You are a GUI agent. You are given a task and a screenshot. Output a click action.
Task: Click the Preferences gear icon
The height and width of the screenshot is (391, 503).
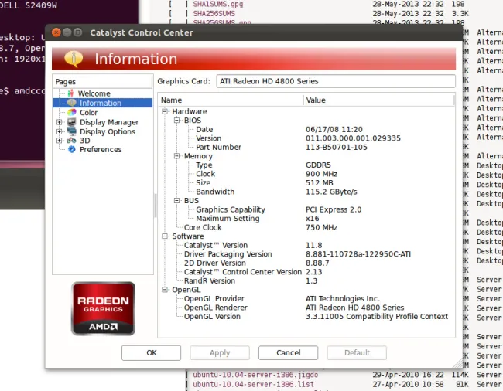71,149
